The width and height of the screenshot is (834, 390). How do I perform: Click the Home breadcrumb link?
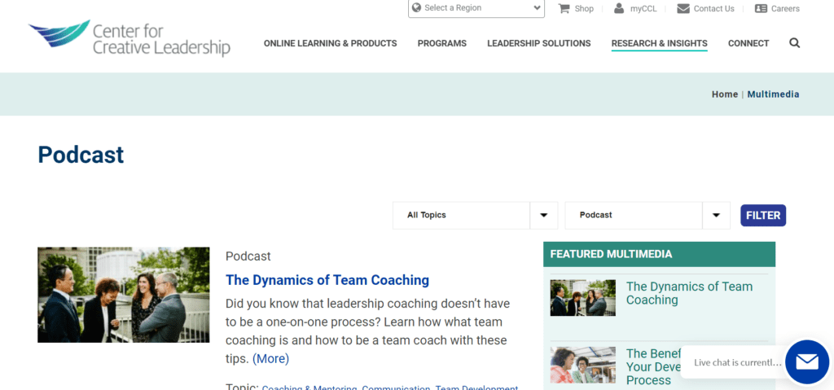pos(724,94)
